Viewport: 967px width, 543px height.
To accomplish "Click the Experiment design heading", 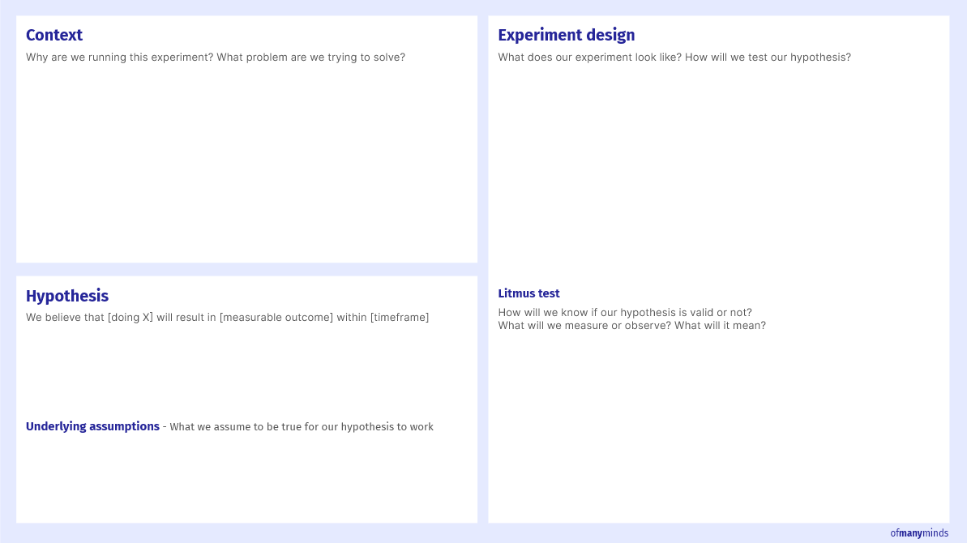I will 566,35.
